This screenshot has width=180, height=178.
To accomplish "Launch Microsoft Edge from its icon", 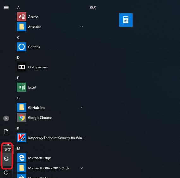I will [x=21, y=158].
